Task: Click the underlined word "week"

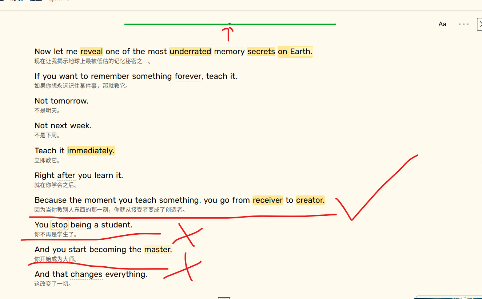Action: tap(80, 126)
